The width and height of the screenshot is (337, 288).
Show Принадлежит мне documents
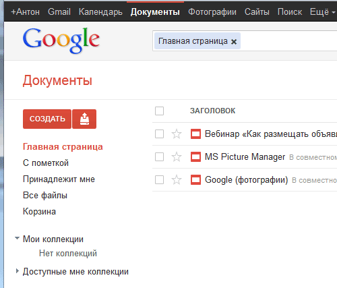pos(59,179)
